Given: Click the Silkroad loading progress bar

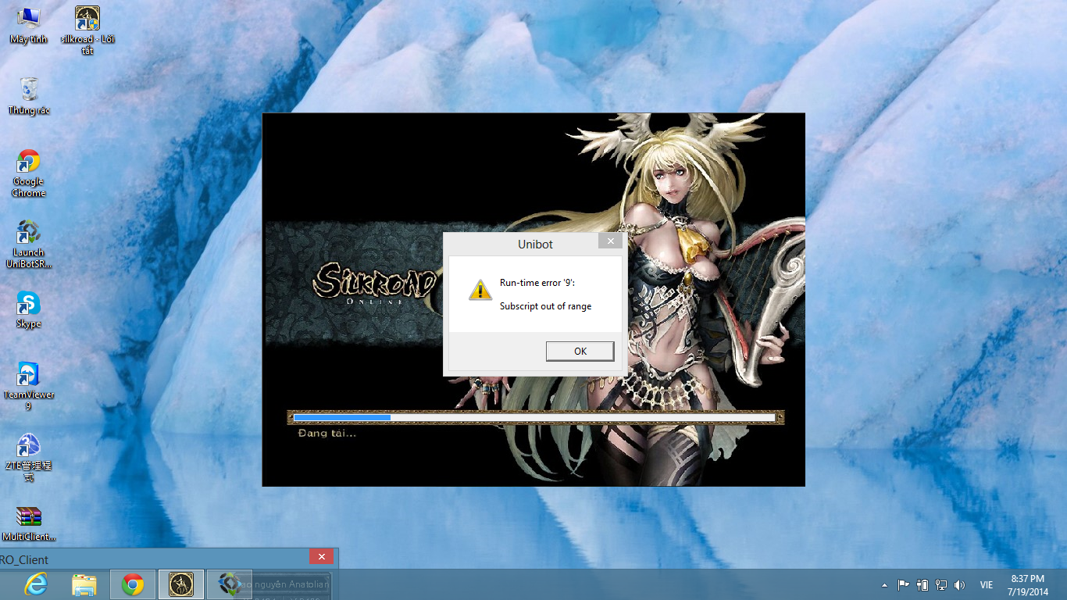Looking at the screenshot, I should [535, 418].
